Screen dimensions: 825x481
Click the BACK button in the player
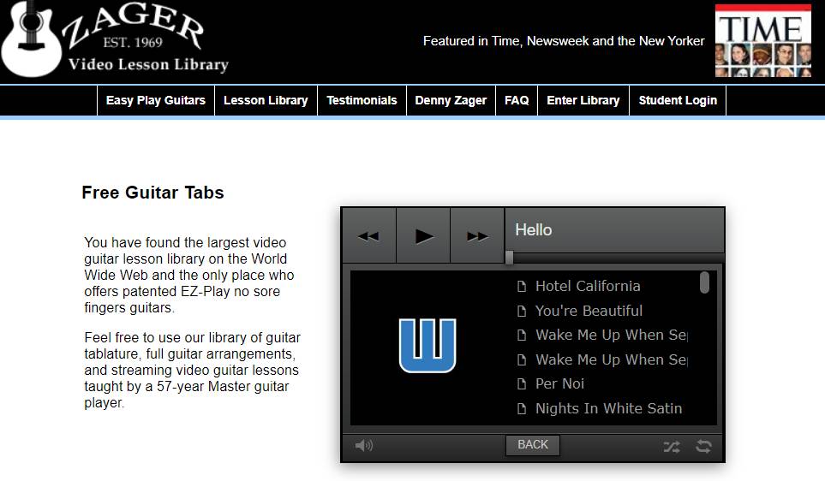tap(532, 445)
